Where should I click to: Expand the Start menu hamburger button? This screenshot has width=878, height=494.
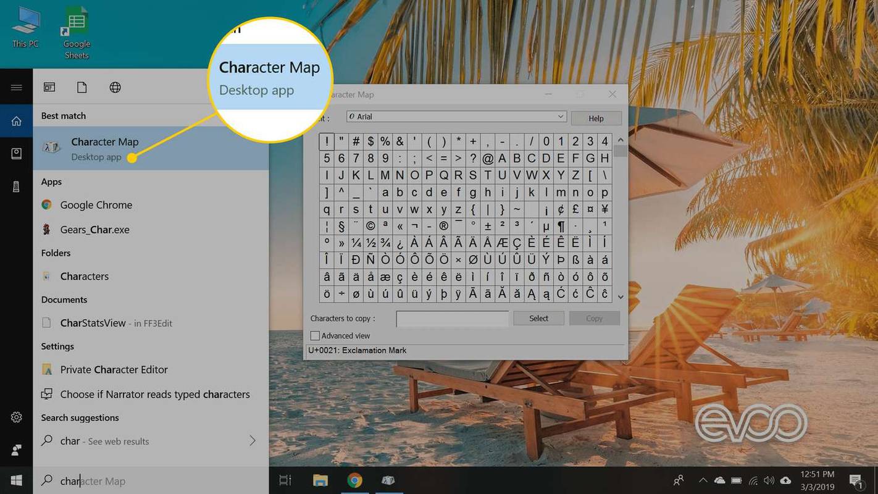17,88
